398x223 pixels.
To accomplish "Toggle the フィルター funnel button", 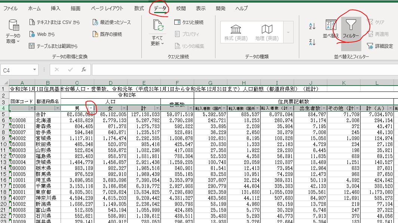I will (x=351, y=29).
